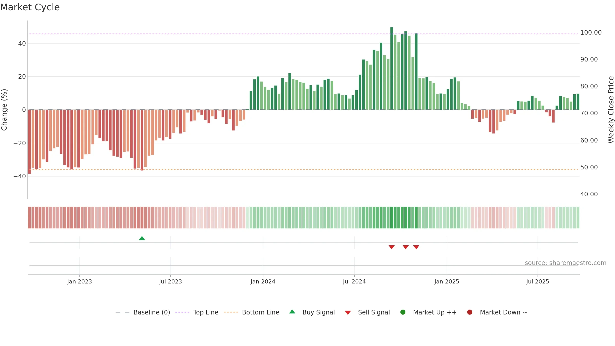Image resolution: width=615 pixels, height=346 pixels.
Task: Click the 40 change axis label
Action: pyautogui.click(x=22, y=44)
